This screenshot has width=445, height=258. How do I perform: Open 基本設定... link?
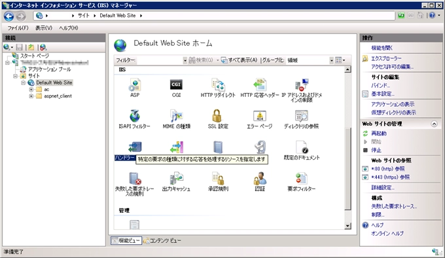[x=383, y=94]
